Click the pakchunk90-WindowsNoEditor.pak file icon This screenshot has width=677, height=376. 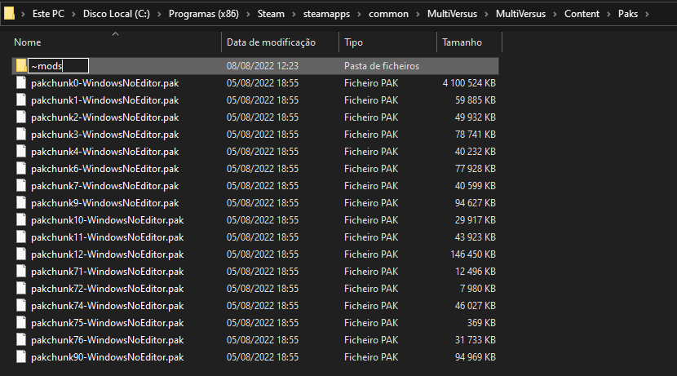coord(21,357)
